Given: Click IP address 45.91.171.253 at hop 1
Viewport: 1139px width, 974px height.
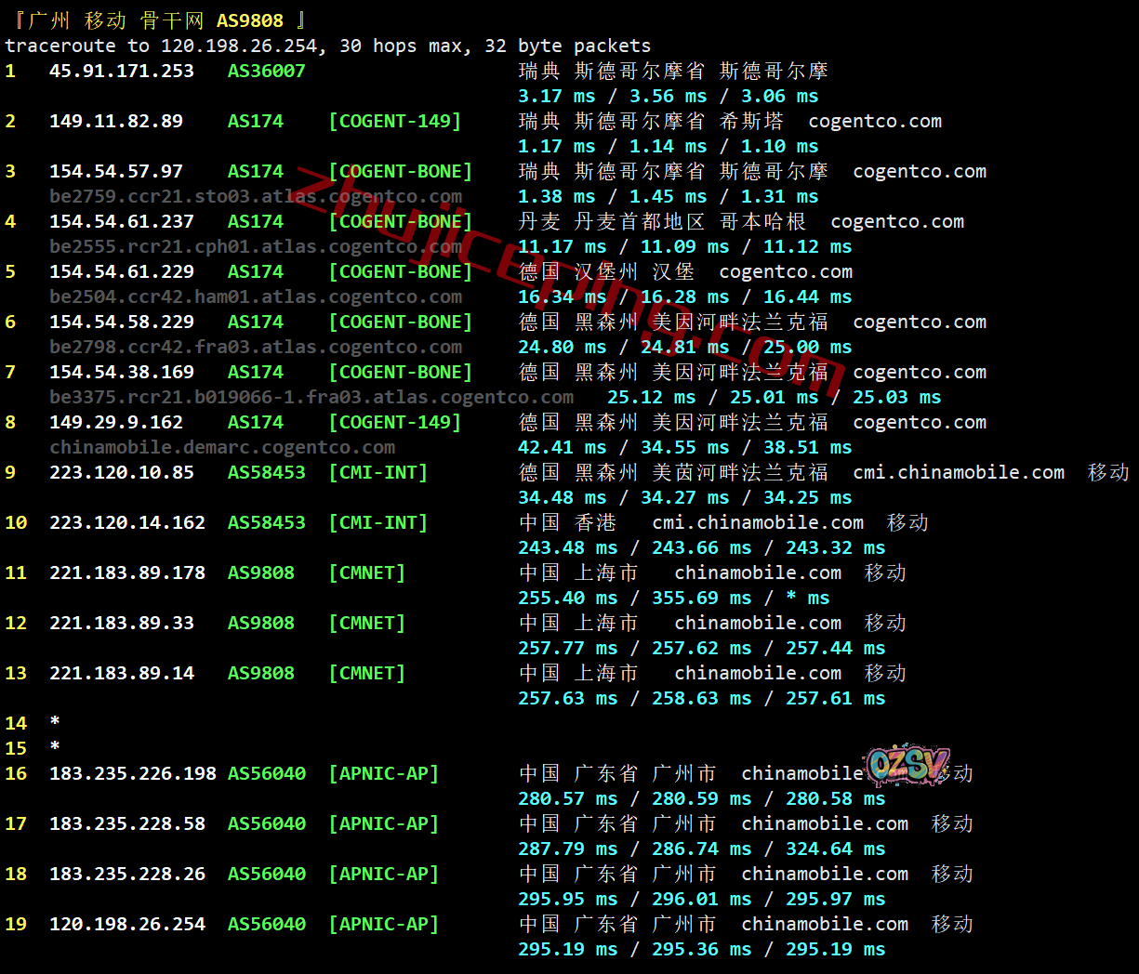Looking at the screenshot, I should tap(122, 71).
